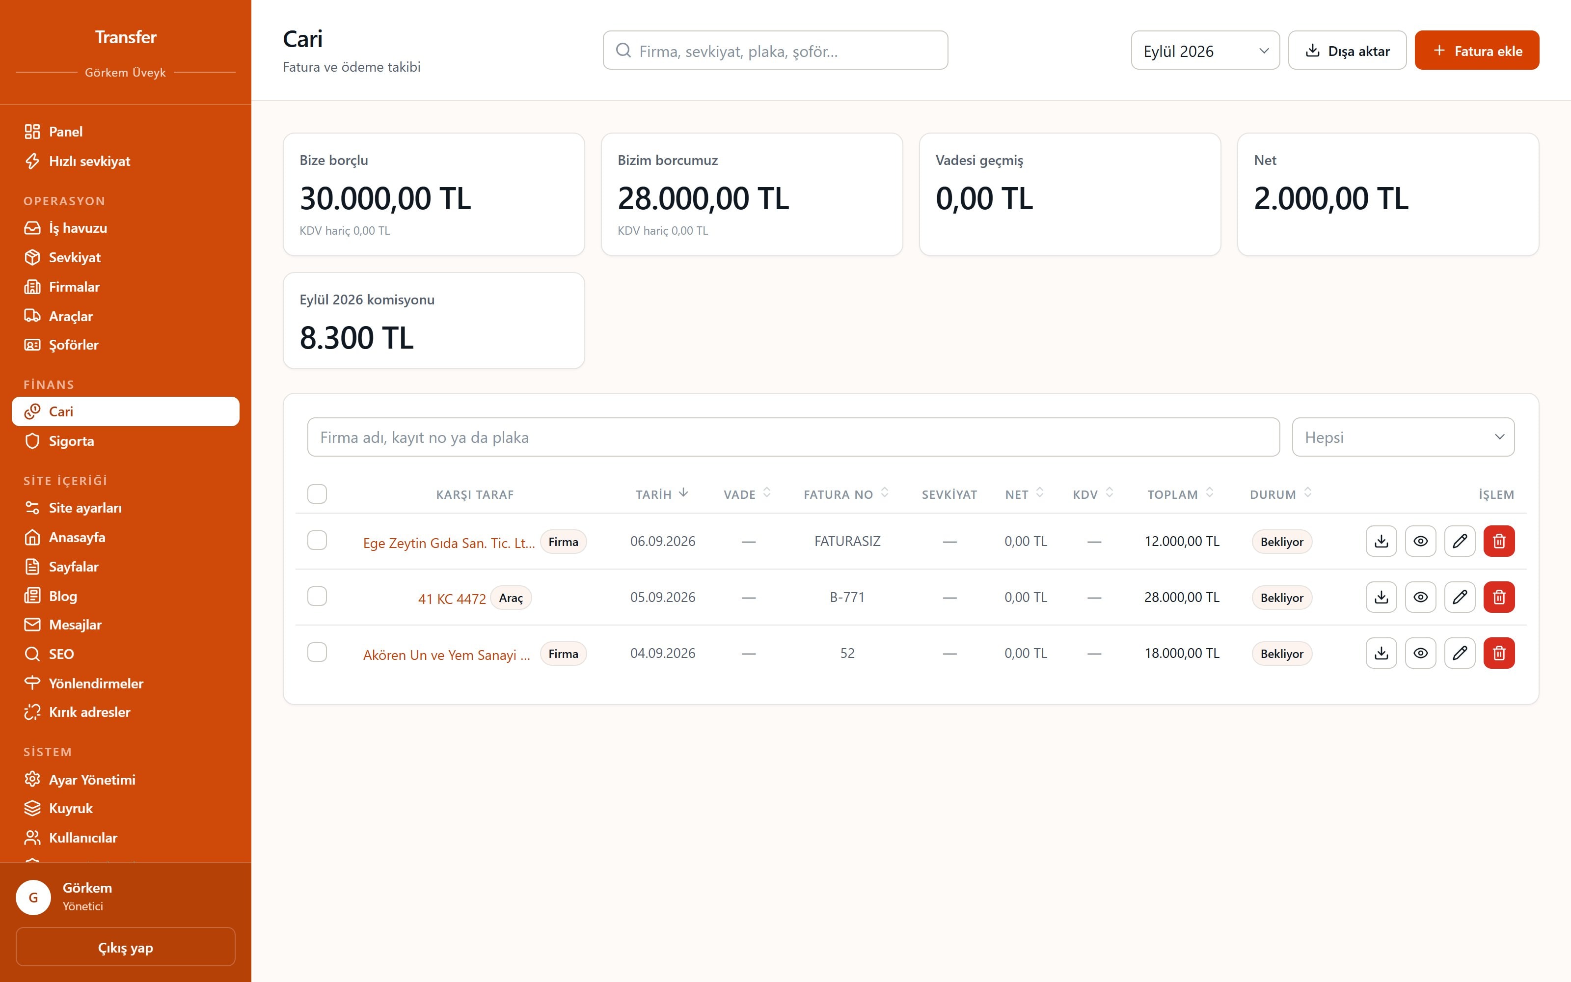Click the Dışa aktar export button
This screenshot has width=1571, height=982.
1347,51
